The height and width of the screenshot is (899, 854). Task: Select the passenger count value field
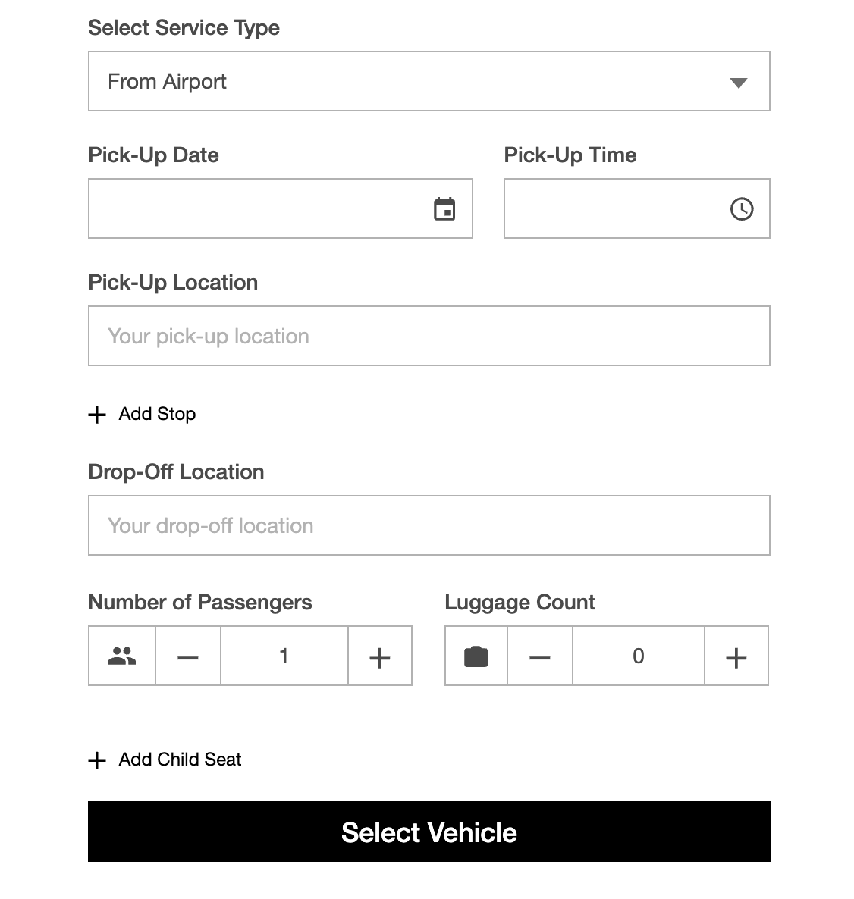click(284, 656)
